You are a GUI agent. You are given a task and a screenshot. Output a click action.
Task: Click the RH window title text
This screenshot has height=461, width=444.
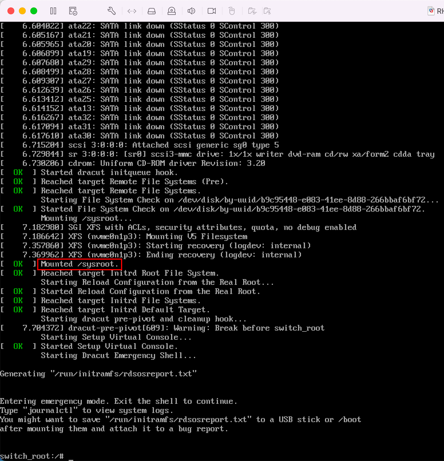tap(440, 11)
